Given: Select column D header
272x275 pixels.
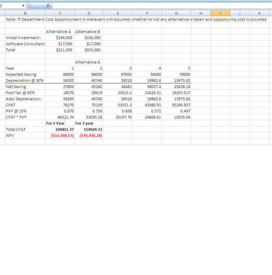Looking at the screenshot, I should pos(89,13).
